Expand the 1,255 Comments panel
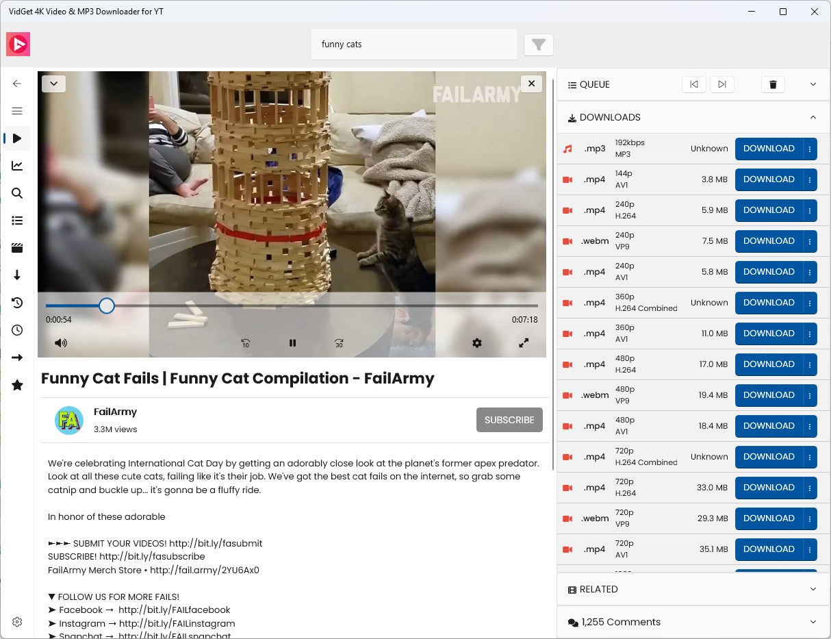 (693, 622)
